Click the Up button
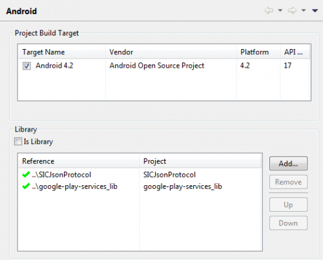Image resolution: width=323 pixels, height=260 pixels. [288, 205]
